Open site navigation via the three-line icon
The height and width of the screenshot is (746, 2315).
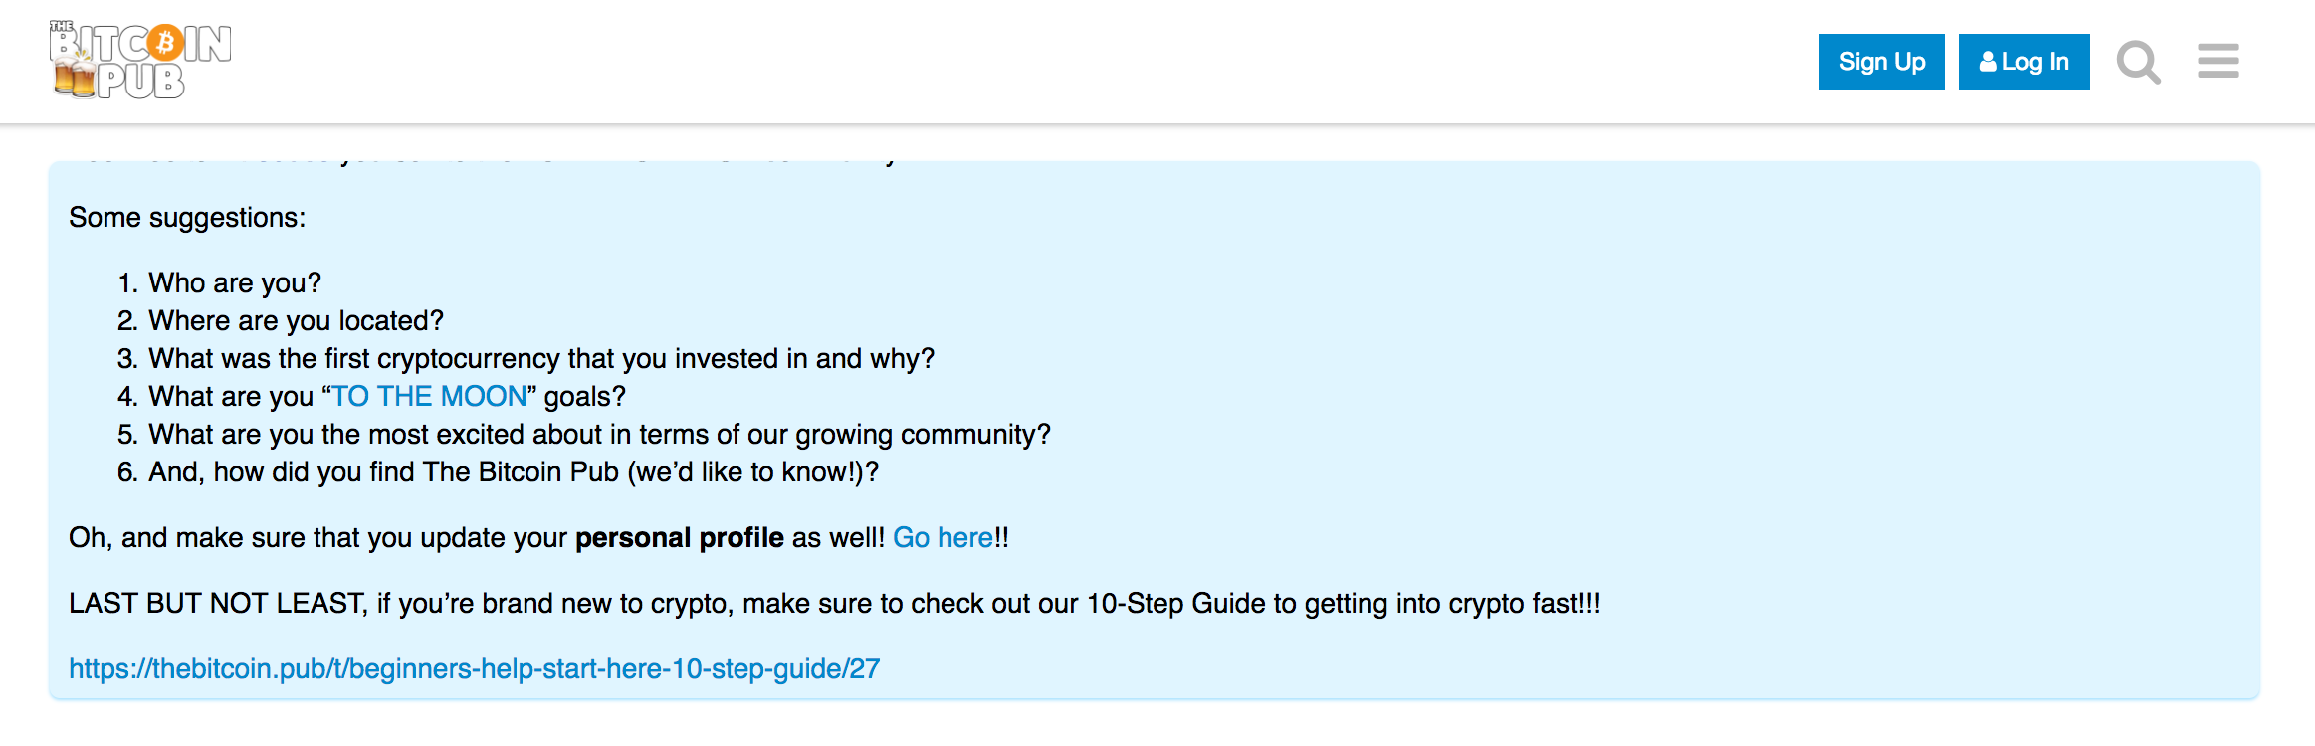(x=2217, y=62)
